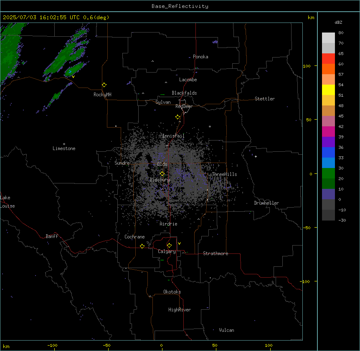Pick the blue 36-33 dBZ legend swatch

(328, 152)
